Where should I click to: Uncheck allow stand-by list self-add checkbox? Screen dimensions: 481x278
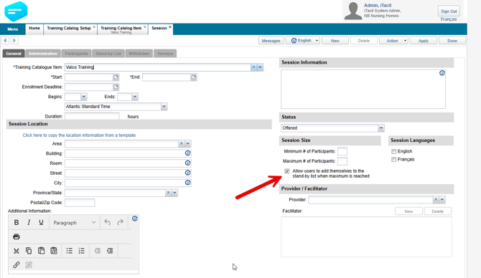coord(287,171)
